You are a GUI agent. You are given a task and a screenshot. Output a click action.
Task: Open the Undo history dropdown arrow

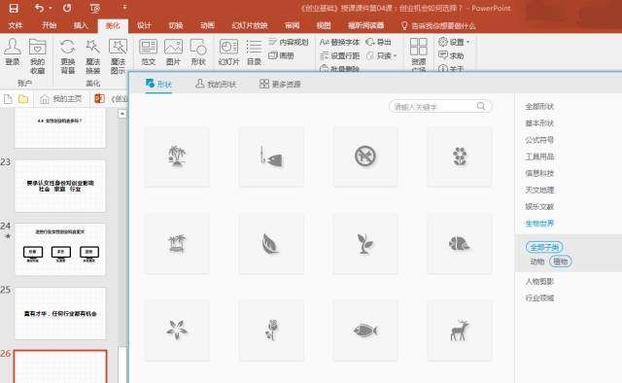(51, 8)
